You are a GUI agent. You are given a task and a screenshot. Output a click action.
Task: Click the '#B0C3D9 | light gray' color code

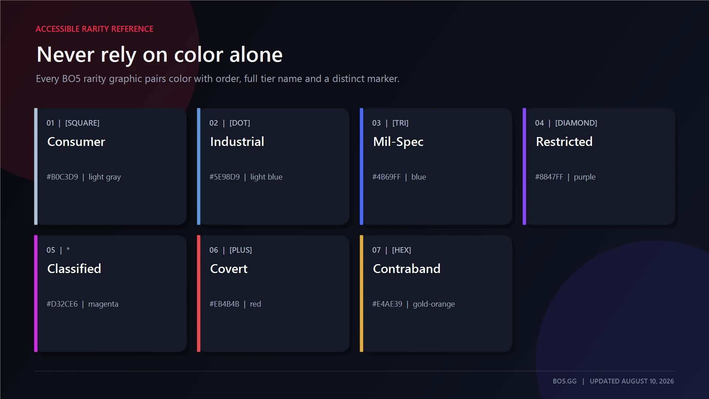(83, 177)
